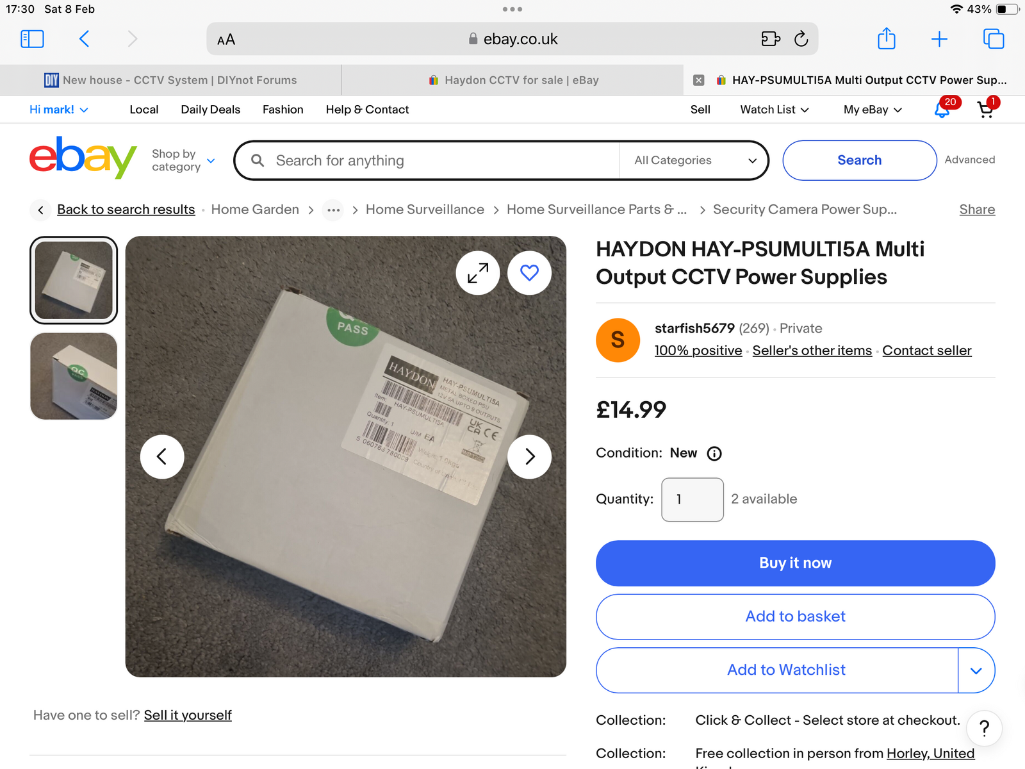Open the tab overview icon

(993, 39)
